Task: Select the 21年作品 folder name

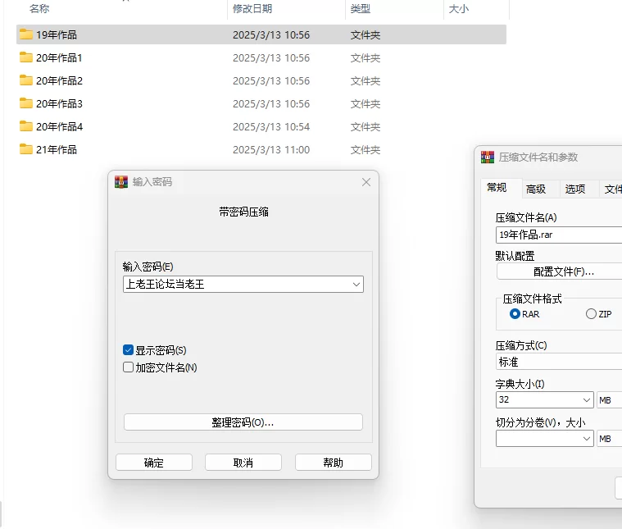Action: 57,150
